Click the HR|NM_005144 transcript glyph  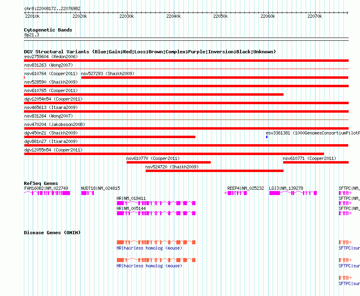[x=156, y=213]
